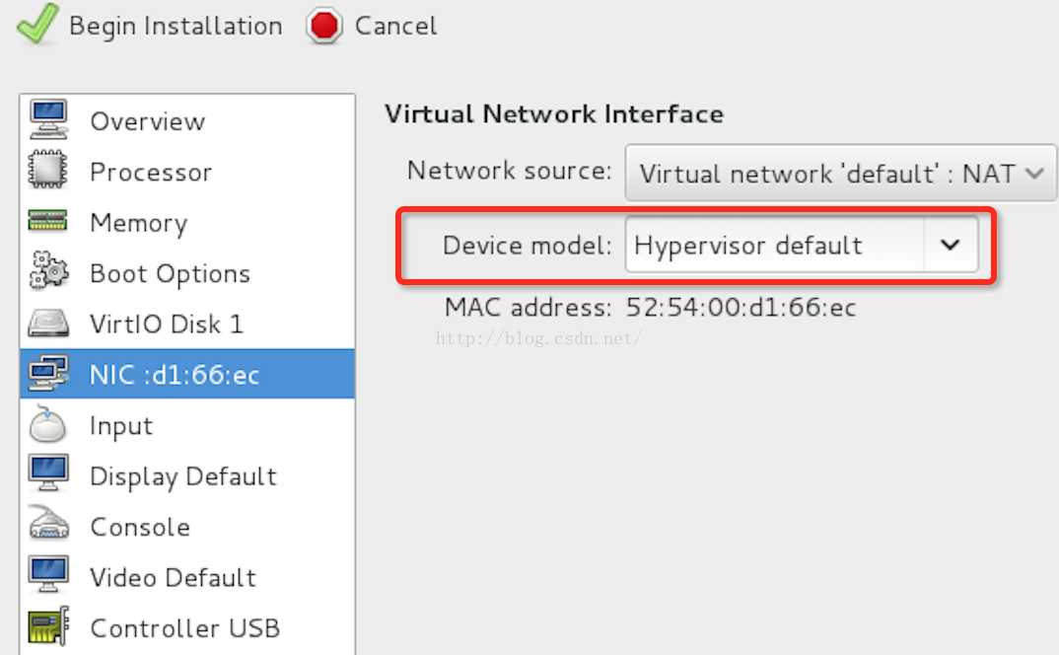Click the Begin Installation button label
Screen dimensions: 1059x655
coord(176,27)
